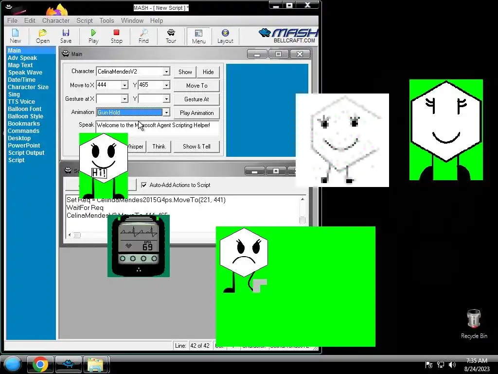The image size is (498, 374).
Task: Click the Hide character button
Action: coord(208,72)
